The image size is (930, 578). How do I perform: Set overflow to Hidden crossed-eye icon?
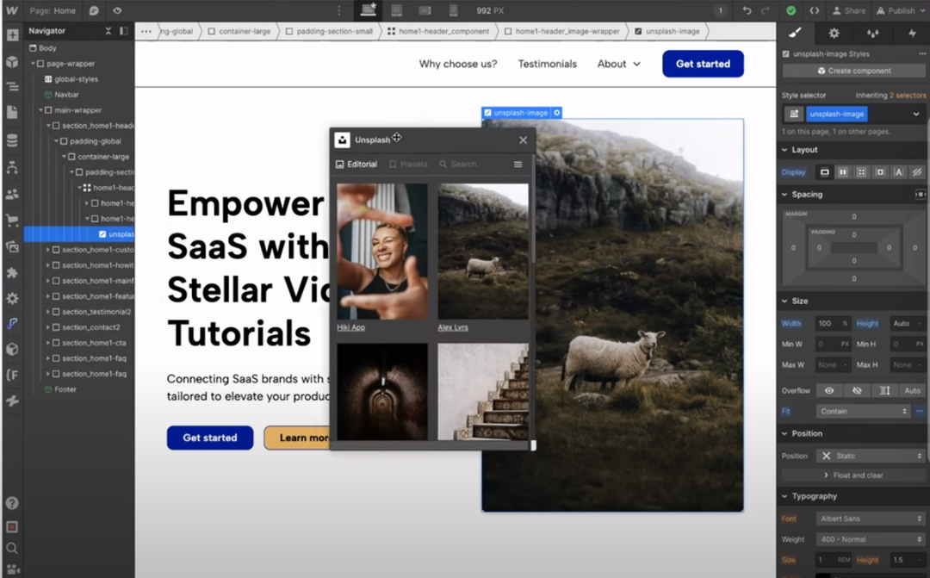pos(857,390)
